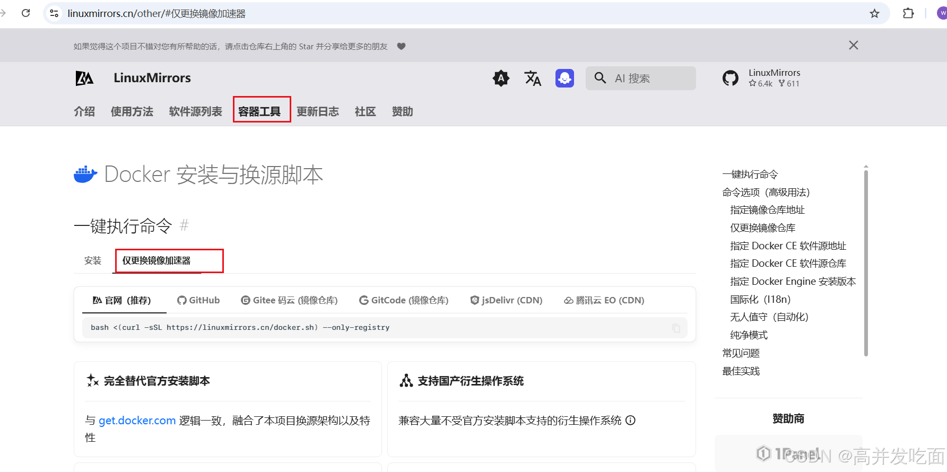Open the 使用方法 navigation tab
947x472 pixels.
pyautogui.click(x=132, y=111)
